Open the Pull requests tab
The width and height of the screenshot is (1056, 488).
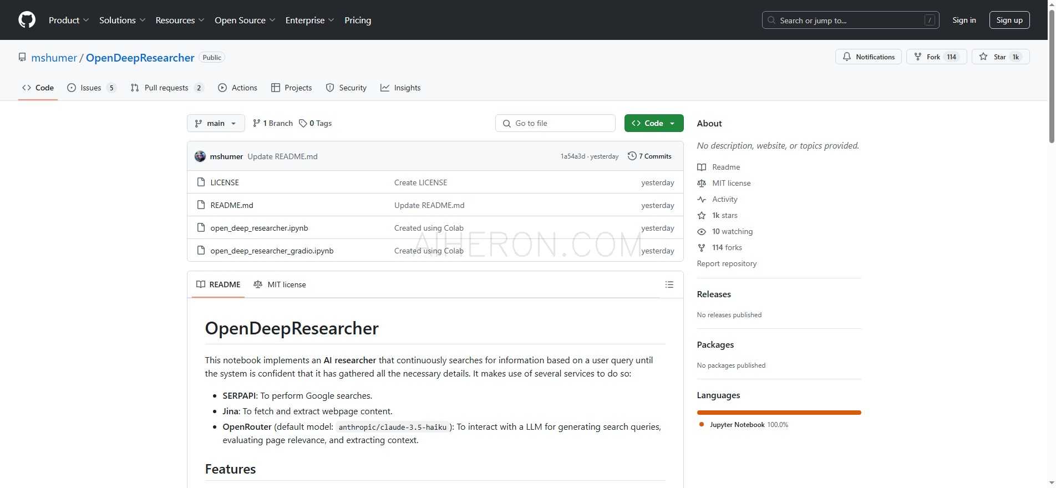coord(167,88)
